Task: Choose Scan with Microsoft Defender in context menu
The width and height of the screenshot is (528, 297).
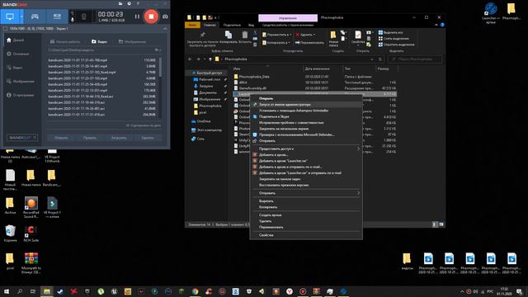Action: click(306, 134)
